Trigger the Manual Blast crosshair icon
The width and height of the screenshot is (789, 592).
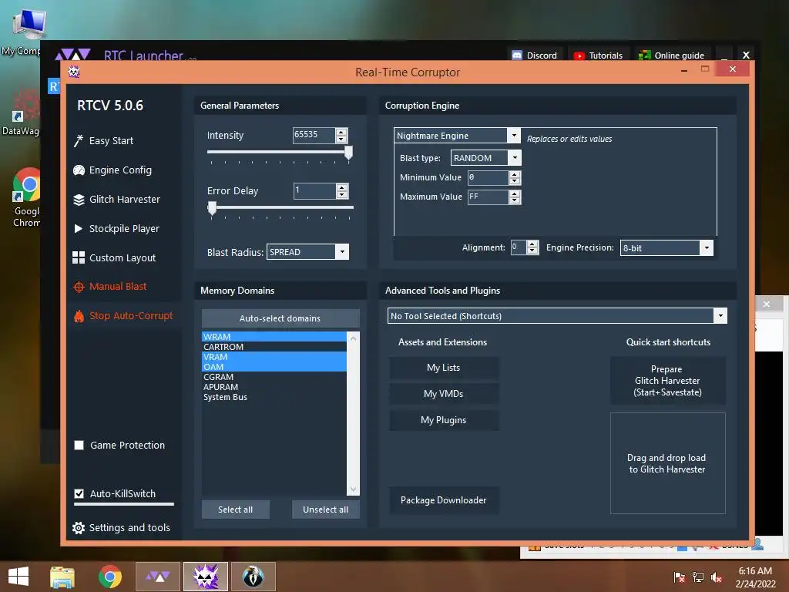(79, 287)
